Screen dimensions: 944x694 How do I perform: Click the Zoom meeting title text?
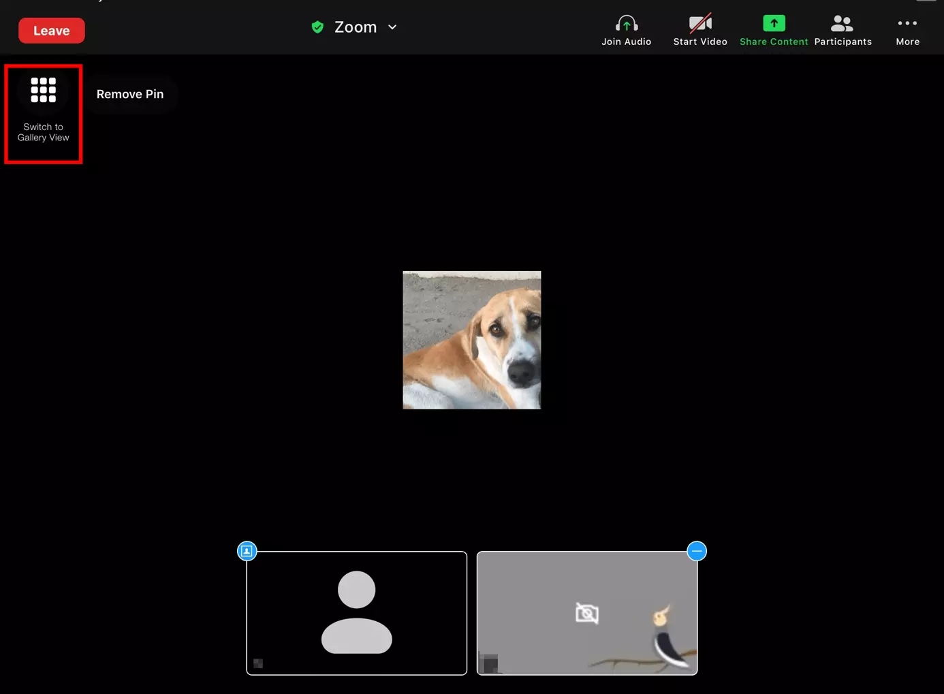tap(355, 27)
